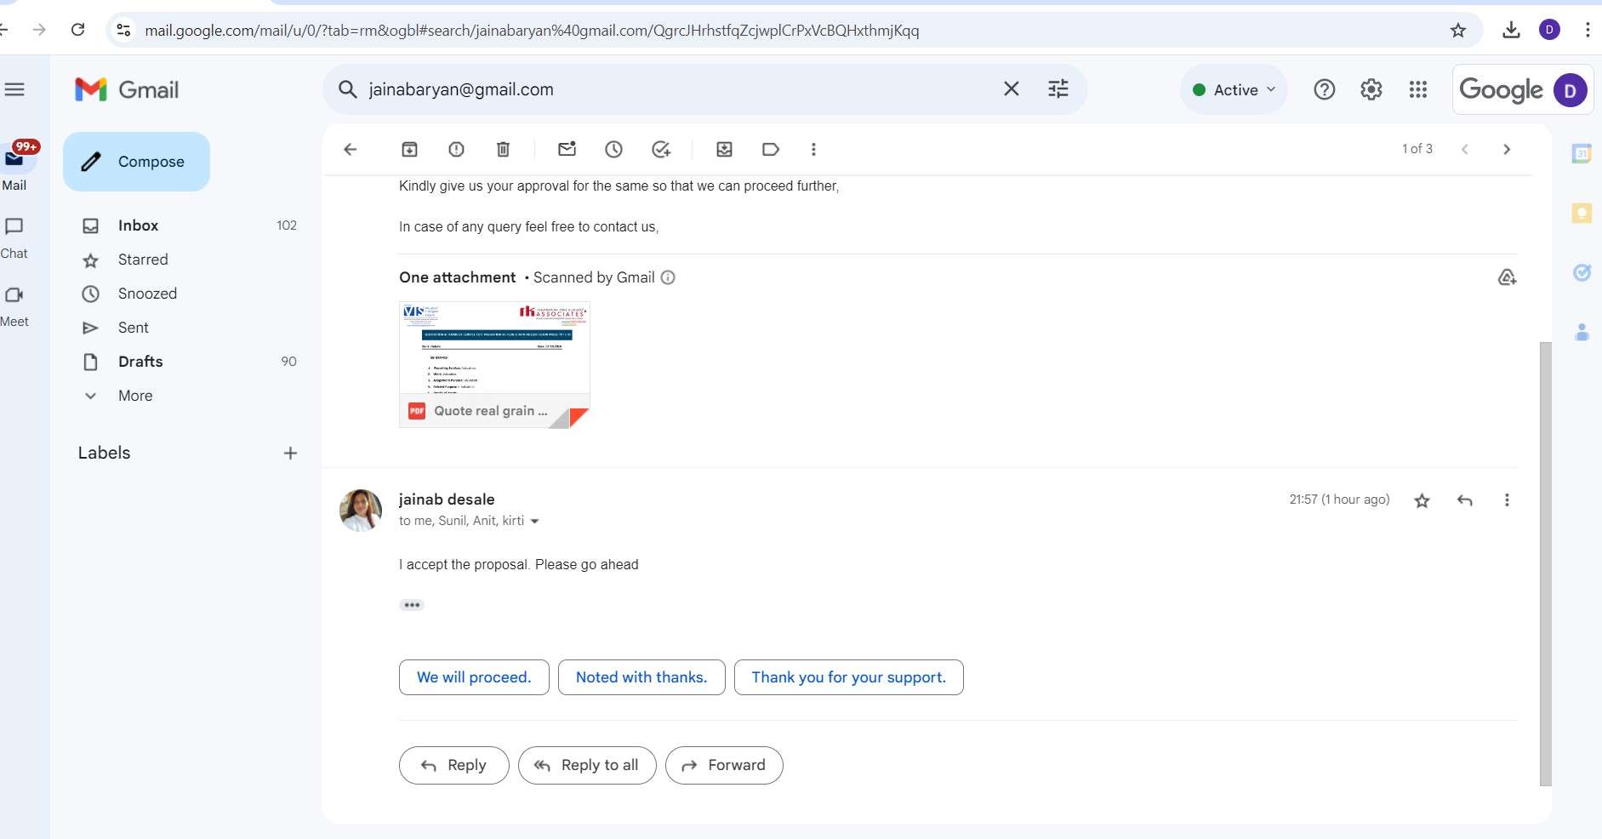The width and height of the screenshot is (1602, 839).
Task: Mark email as unread icon
Action: [x=567, y=150]
